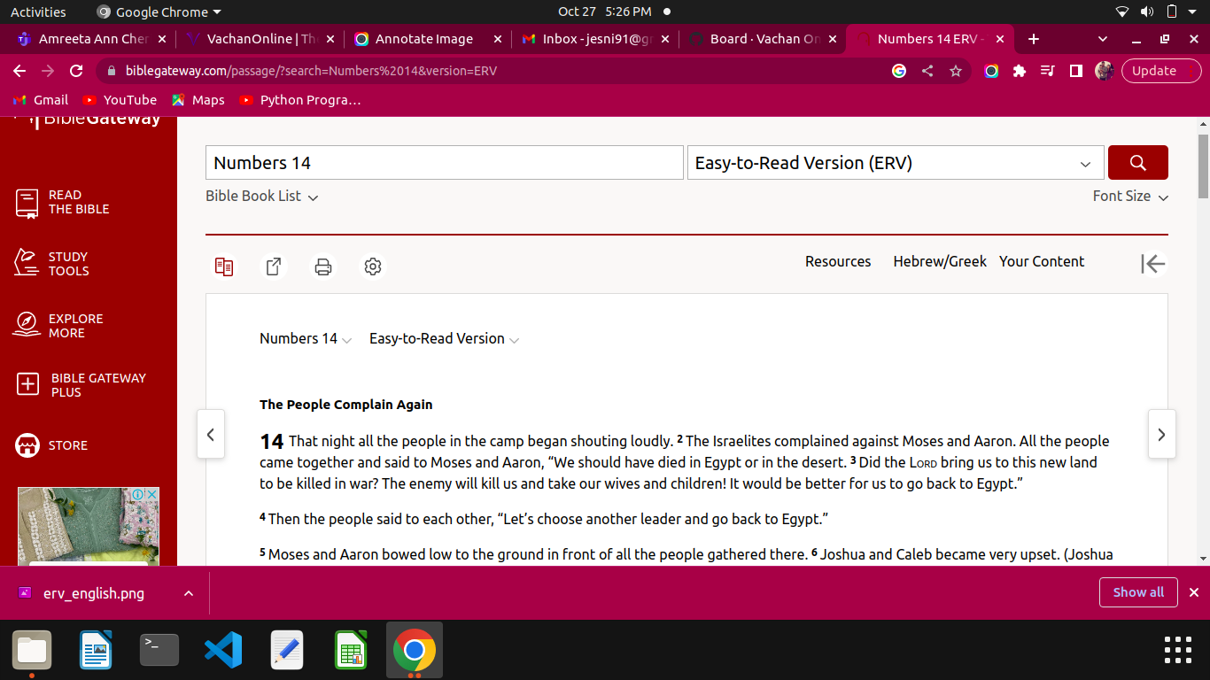View the Hebrew/Greek link

[x=940, y=261]
